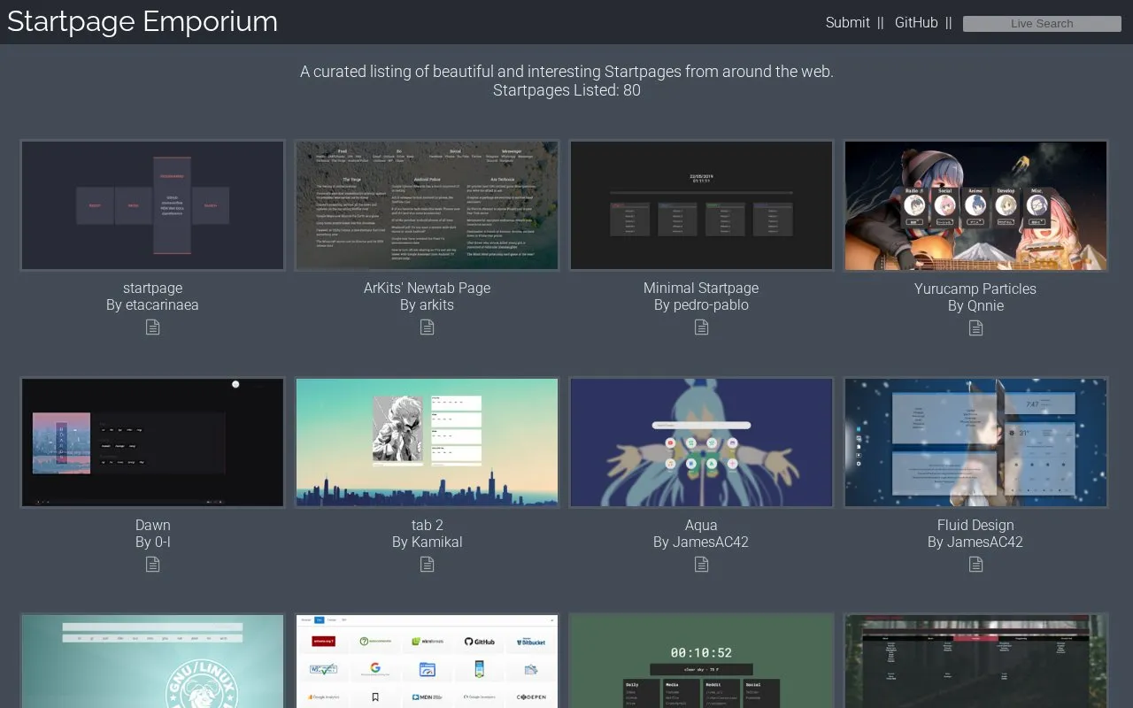1133x708 pixels.
Task: View the tab 2 skyline thumbnail
Action: click(x=427, y=442)
